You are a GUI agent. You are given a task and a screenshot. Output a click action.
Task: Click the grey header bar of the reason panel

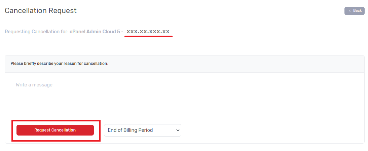click(235, 64)
